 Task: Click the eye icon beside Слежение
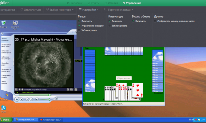68,3
